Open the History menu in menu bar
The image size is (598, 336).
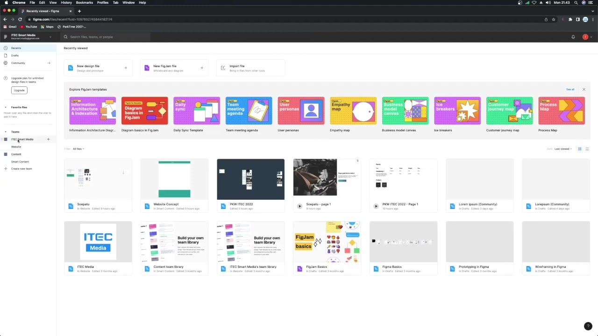pos(66,2)
